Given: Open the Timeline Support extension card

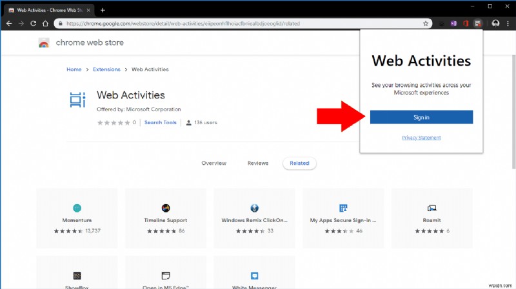Looking at the screenshot, I should [166, 218].
